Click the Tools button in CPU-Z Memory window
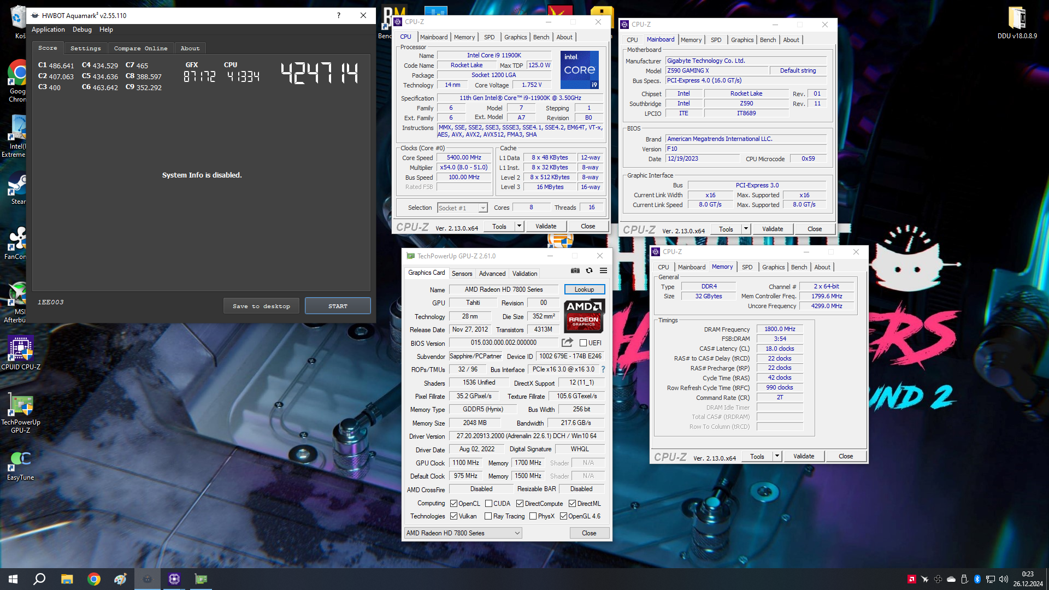 pyautogui.click(x=757, y=456)
